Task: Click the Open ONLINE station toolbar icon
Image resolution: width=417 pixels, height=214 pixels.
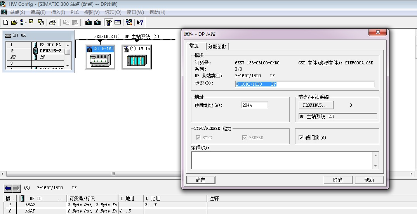Action: pos(23,22)
